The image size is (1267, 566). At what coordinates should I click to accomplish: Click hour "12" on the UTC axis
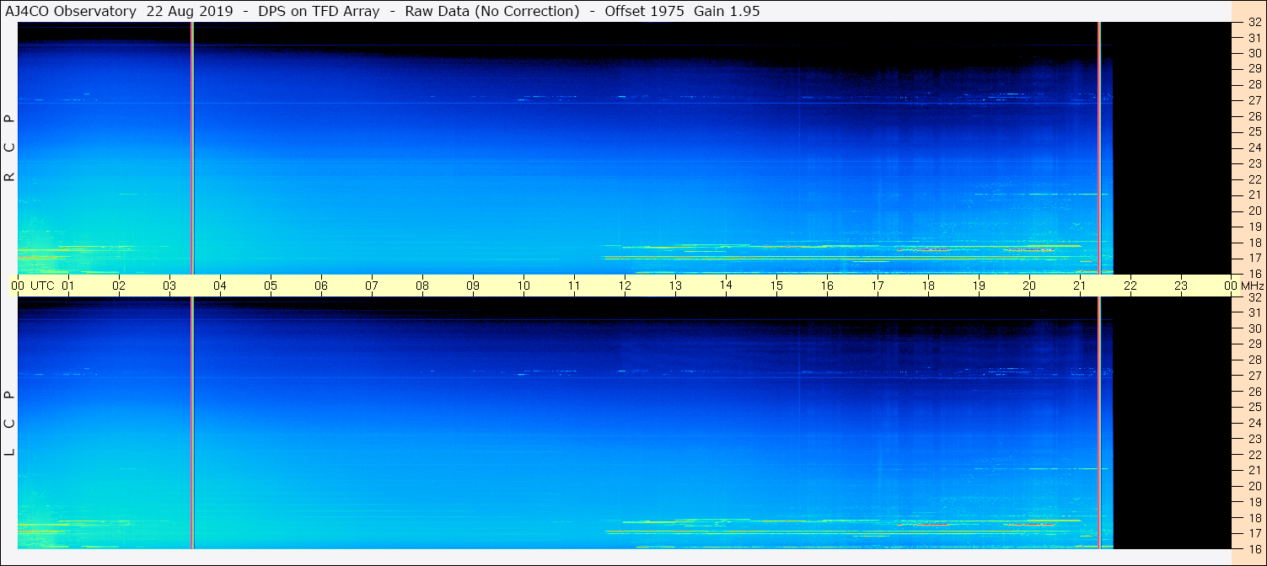click(x=625, y=286)
